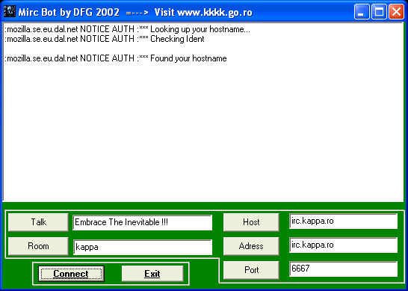The height and width of the screenshot is (291, 408).
Task: Focus the Adress field containing irc.kappa.ro
Action: pyautogui.click(x=343, y=245)
